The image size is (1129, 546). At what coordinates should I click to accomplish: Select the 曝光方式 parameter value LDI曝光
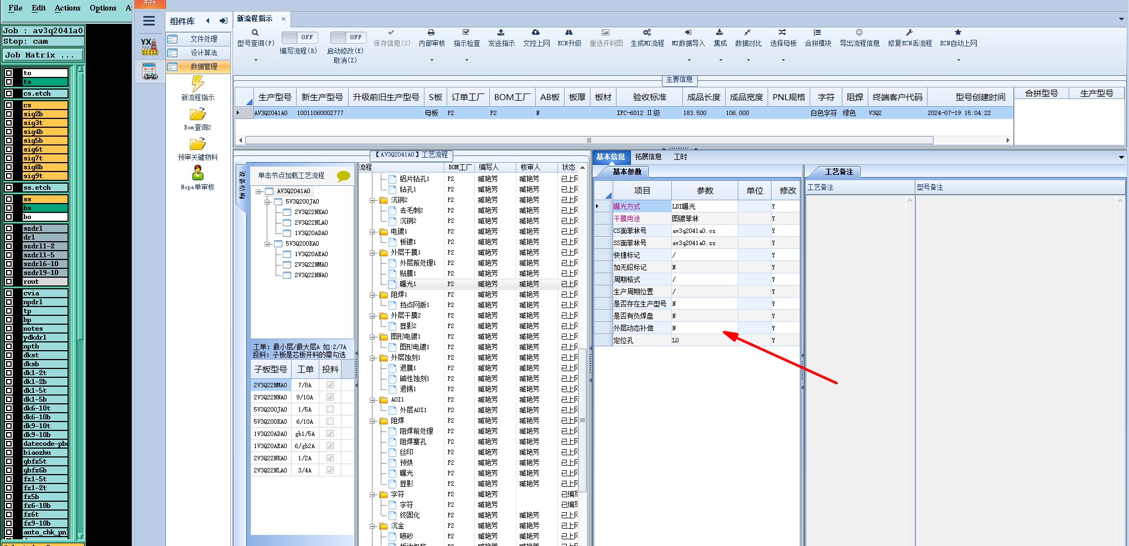[x=704, y=206]
